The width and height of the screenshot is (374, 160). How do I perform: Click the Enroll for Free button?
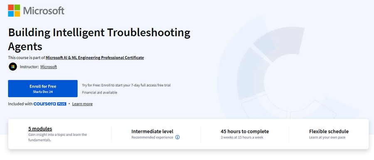point(43,89)
